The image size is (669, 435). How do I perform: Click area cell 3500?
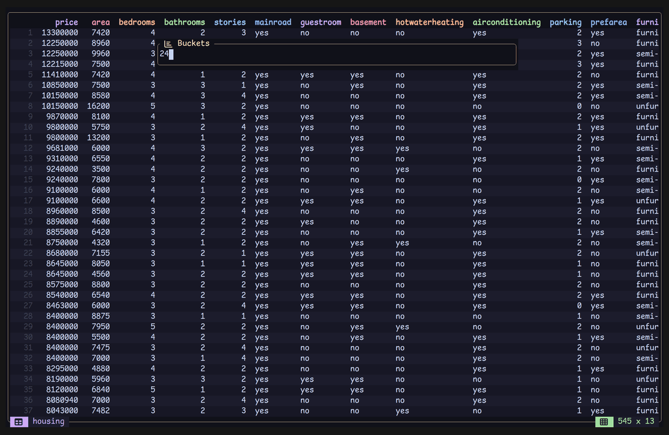click(x=101, y=169)
